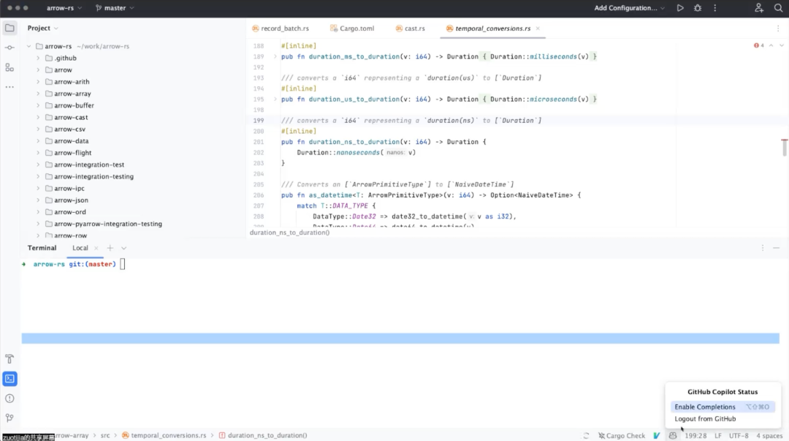This screenshot has height=441, width=789.
Task: Open Search Everywhere with the magnifier icon
Action: 779,8
